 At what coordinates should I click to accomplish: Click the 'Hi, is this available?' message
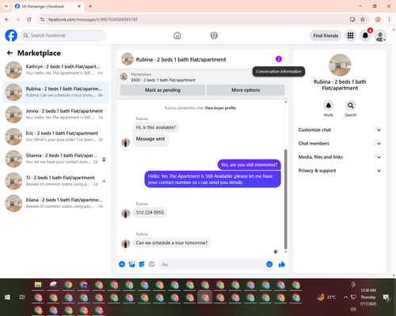coord(156,127)
